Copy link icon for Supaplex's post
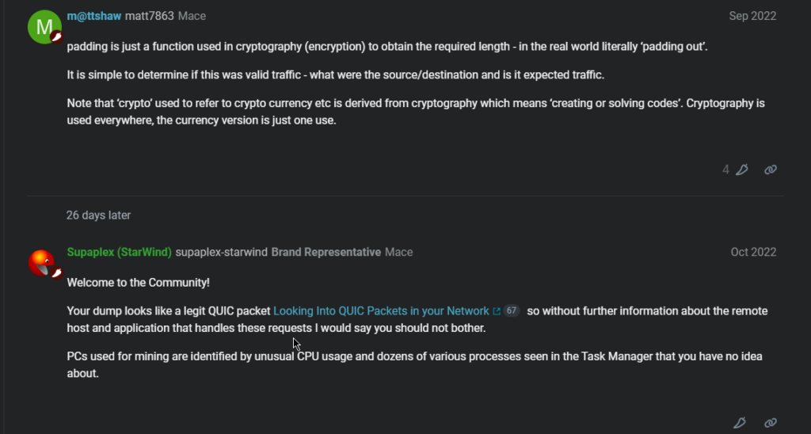Image resolution: width=811 pixels, height=434 pixels. (770, 423)
